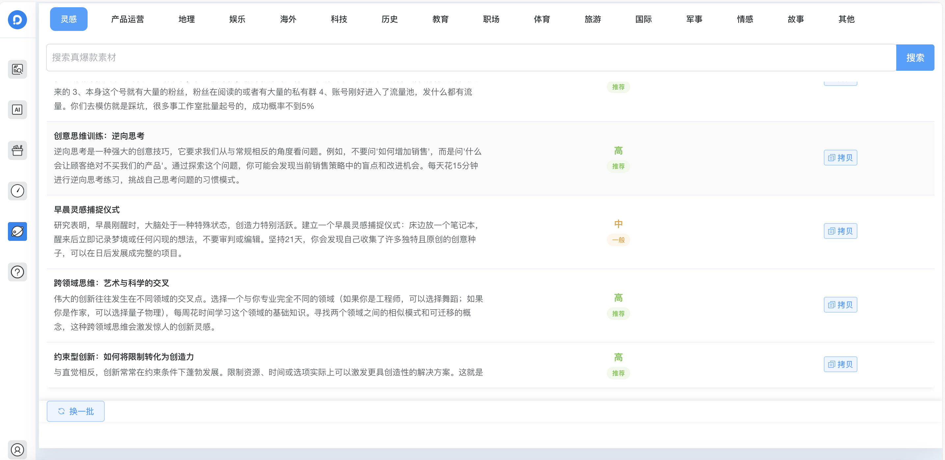Select the 情感 category tab
The width and height of the screenshot is (945, 460).
tap(745, 19)
